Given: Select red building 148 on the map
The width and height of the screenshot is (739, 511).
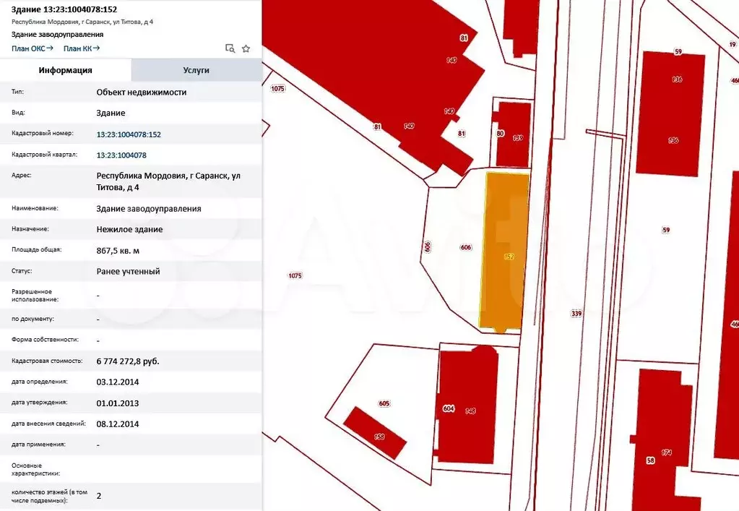Looking at the screenshot, I should 467,405.
